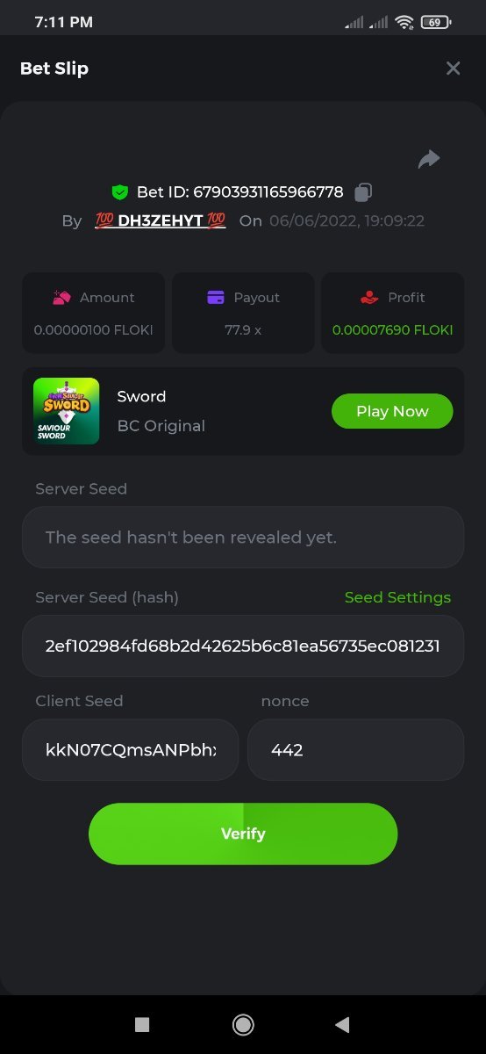
Task: Select the Server Seed field
Action: [243, 538]
